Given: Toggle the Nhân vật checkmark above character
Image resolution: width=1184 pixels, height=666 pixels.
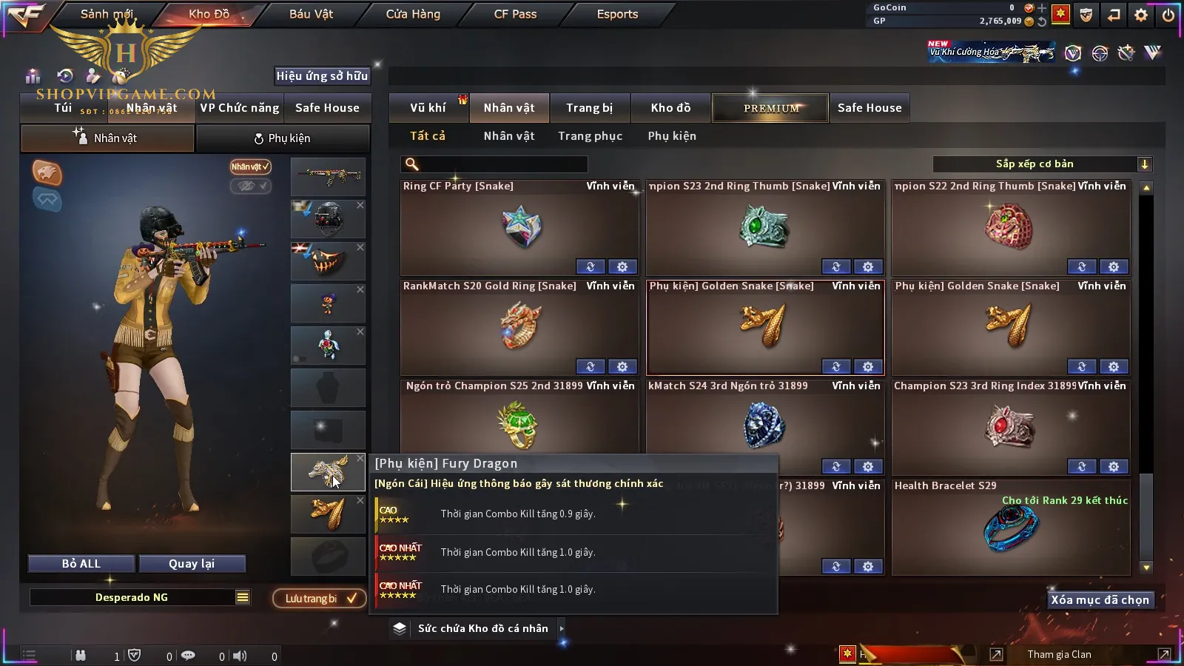Looking at the screenshot, I should tap(250, 166).
